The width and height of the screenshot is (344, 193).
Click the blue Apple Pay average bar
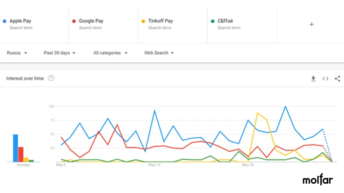15,148
